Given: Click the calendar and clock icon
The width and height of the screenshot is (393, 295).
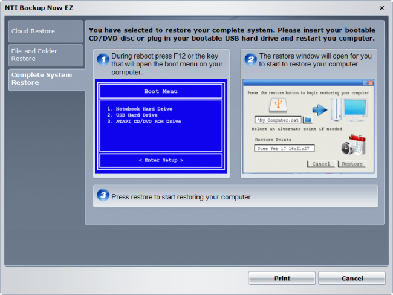Looking at the screenshot, I should [x=354, y=144].
